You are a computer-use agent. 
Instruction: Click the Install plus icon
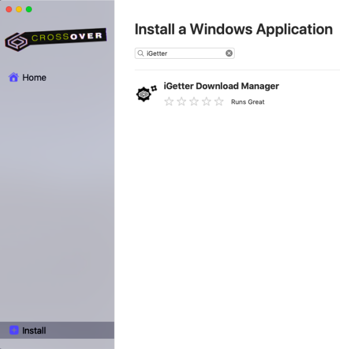point(14,330)
